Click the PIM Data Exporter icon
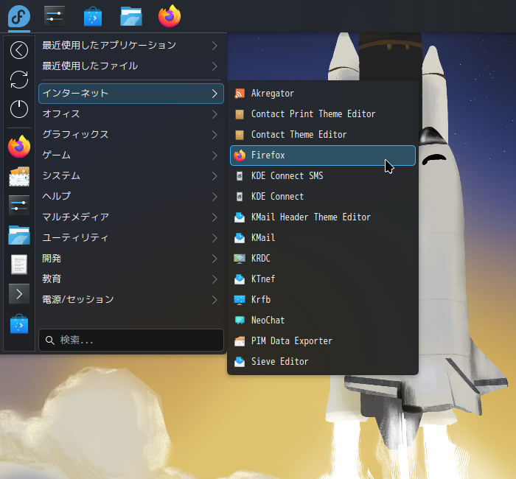This screenshot has width=516, height=479. pyautogui.click(x=240, y=341)
